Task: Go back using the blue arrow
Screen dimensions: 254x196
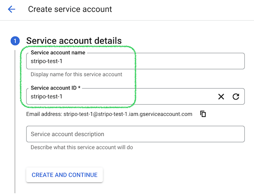Action: (11, 9)
